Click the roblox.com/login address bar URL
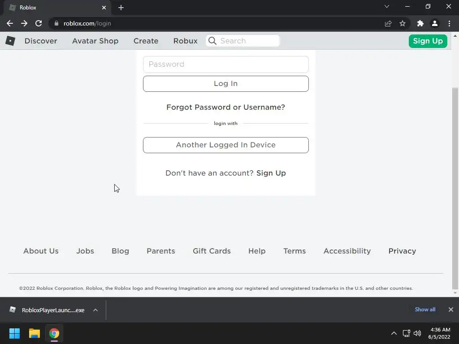The height and width of the screenshot is (344, 459). (x=87, y=23)
